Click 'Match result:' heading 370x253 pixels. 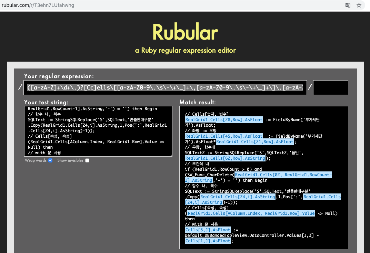[198, 102]
